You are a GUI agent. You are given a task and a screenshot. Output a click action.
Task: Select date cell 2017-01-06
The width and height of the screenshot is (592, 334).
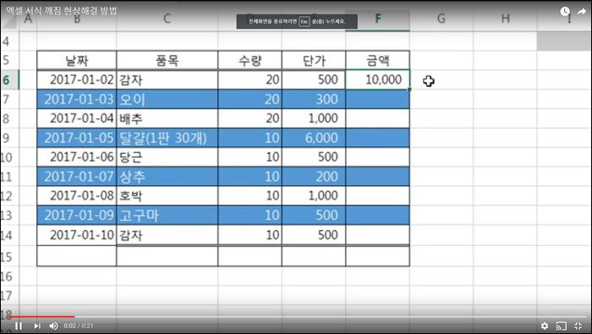(77, 157)
